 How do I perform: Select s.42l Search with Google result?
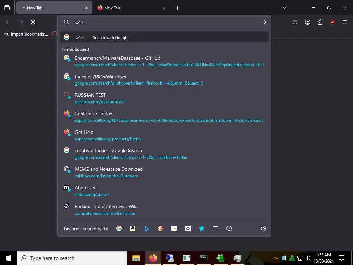coord(164,37)
